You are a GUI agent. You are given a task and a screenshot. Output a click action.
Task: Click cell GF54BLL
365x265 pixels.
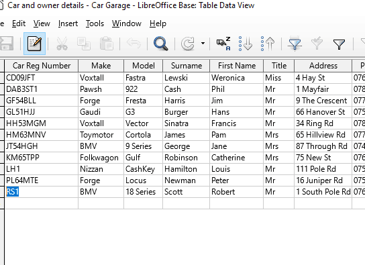[42, 101]
